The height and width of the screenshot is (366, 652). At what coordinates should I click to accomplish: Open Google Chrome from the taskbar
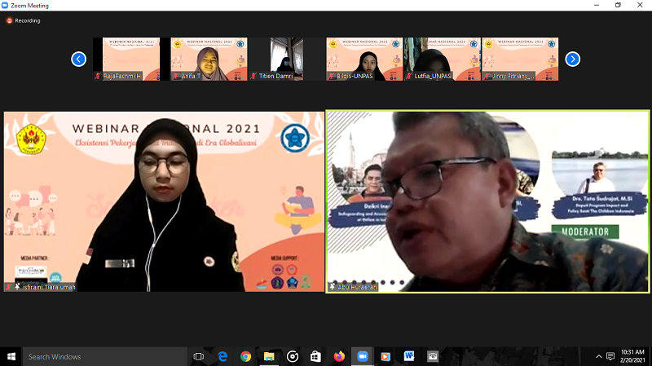[245, 356]
